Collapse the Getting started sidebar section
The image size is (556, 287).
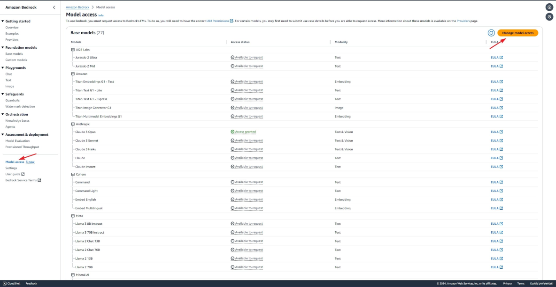2,21
